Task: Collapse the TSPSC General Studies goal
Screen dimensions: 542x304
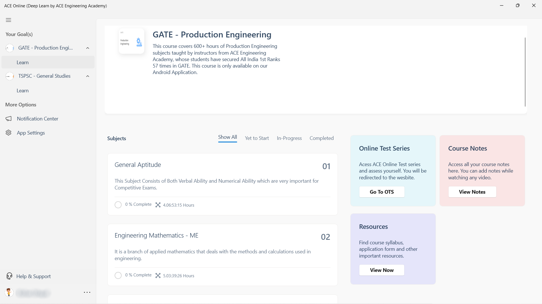Action: 88,76
